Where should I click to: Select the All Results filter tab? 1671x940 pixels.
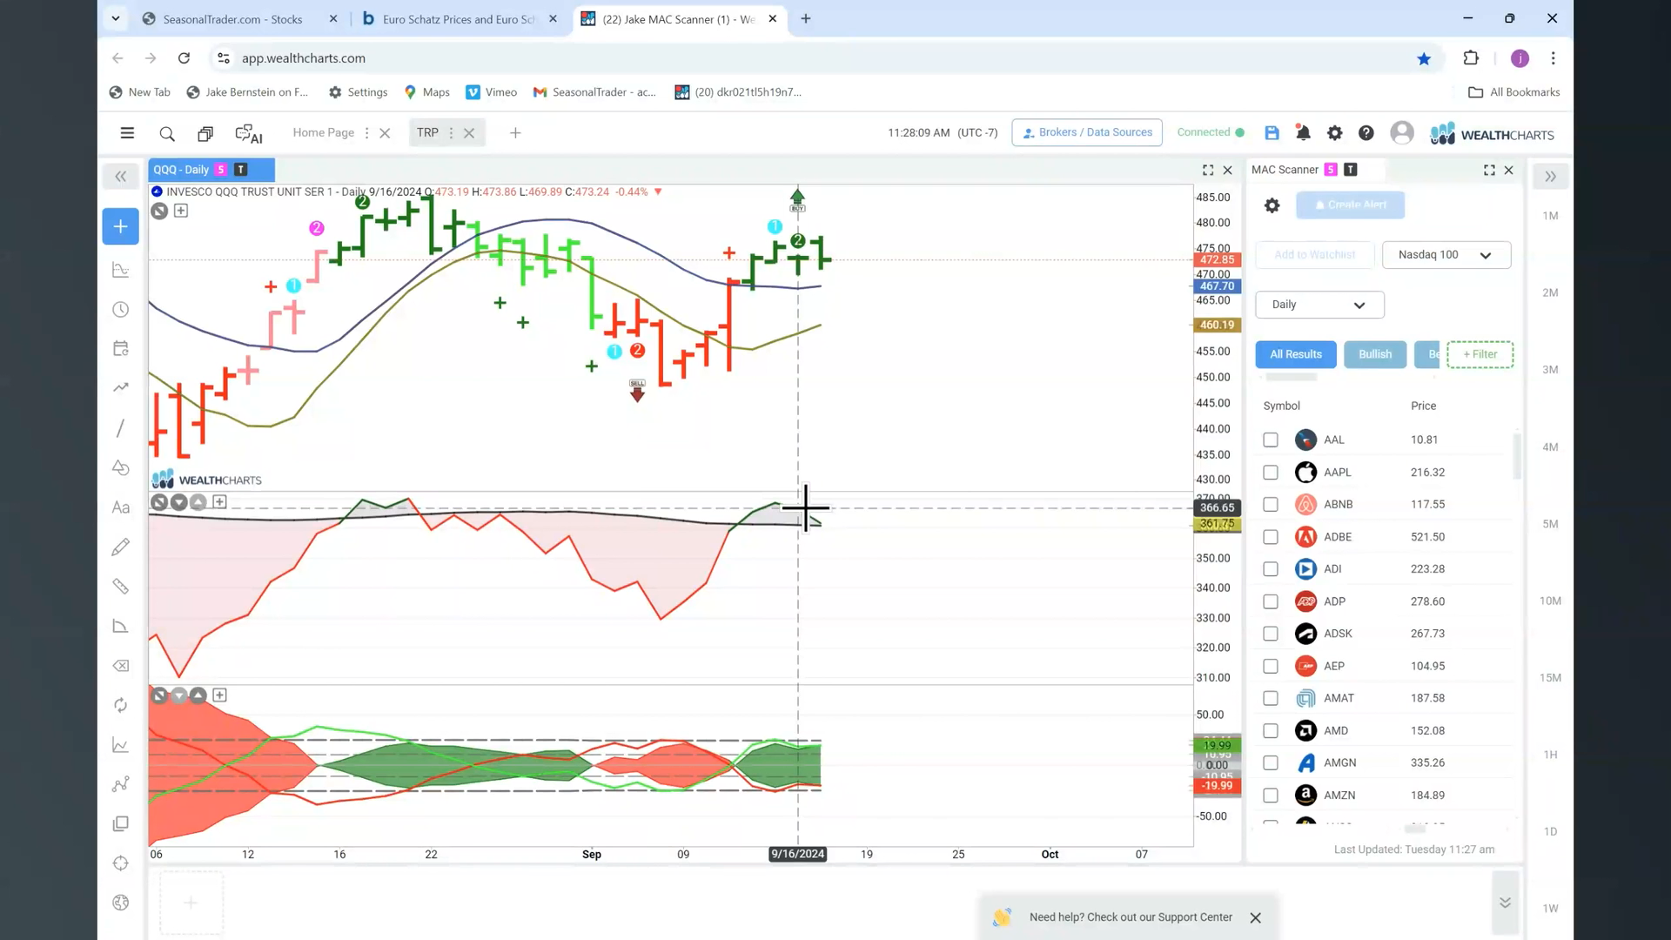coord(1296,354)
